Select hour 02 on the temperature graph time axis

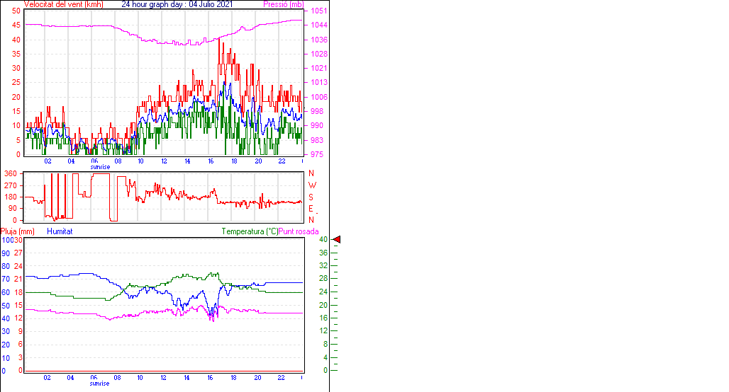tap(48, 378)
